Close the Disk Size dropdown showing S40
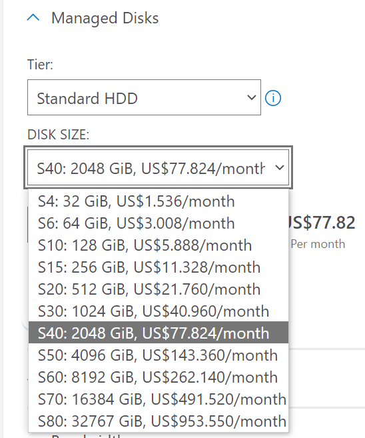This screenshot has width=365, height=438. [158, 167]
